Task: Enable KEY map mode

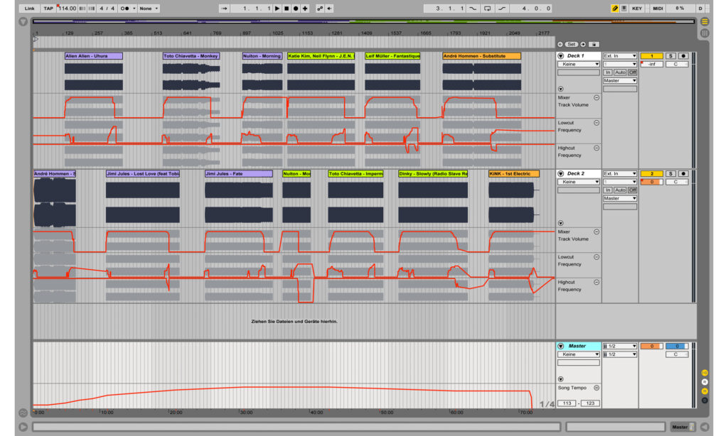Action: pos(637,9)
